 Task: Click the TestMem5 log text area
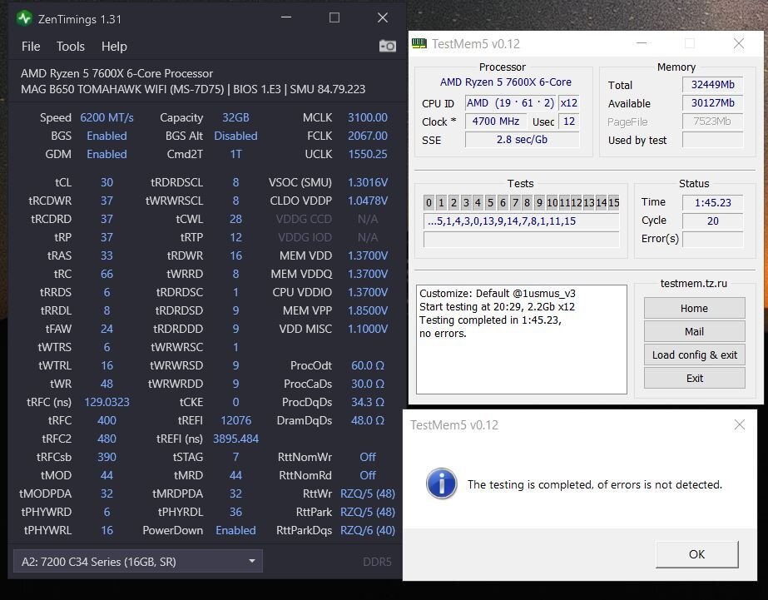point(521,339)
